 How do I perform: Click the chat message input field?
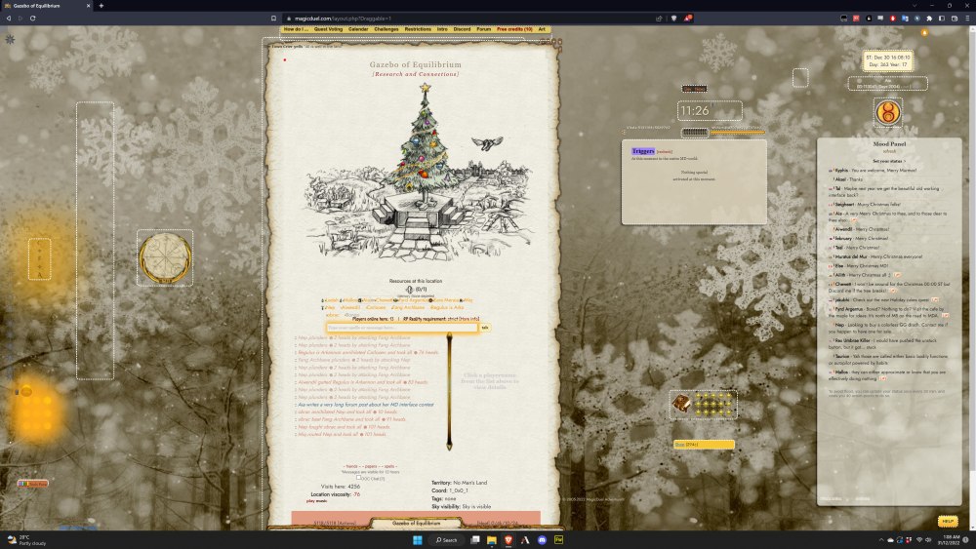(402, 328)
